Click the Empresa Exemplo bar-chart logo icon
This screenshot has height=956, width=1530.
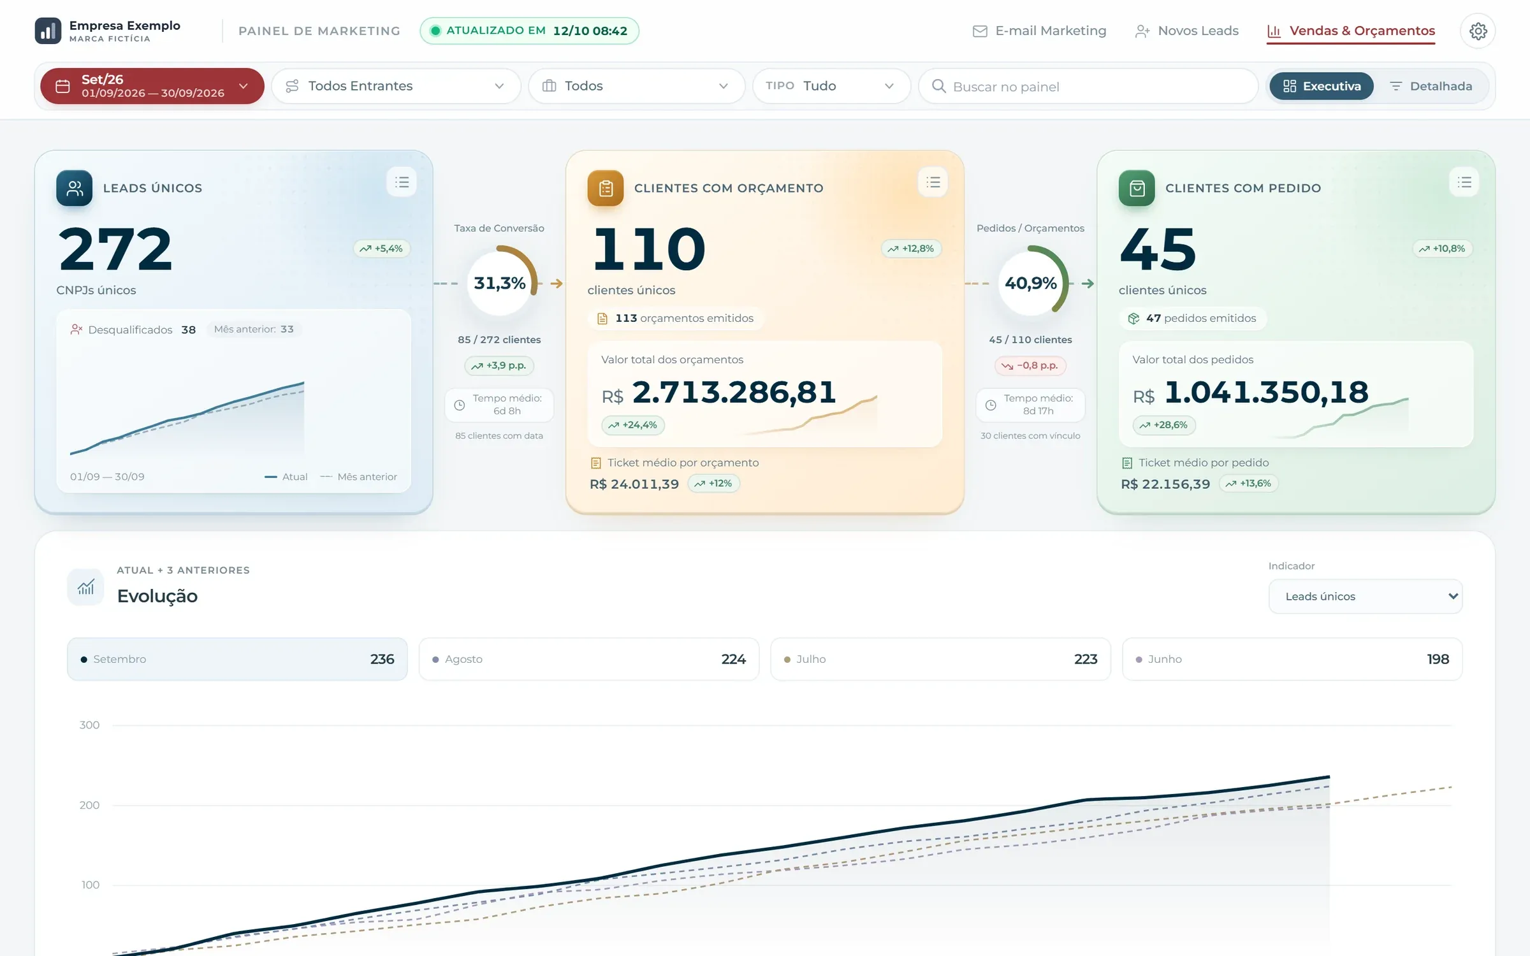point(48,31)
